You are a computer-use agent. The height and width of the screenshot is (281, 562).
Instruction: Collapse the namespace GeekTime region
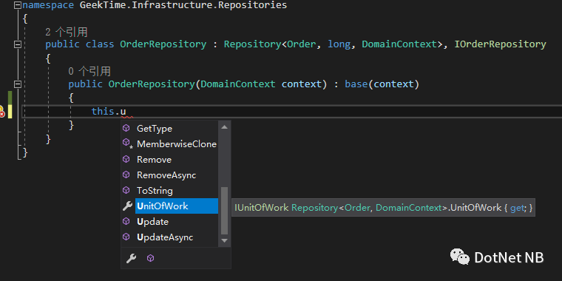(x=18, y=5)
